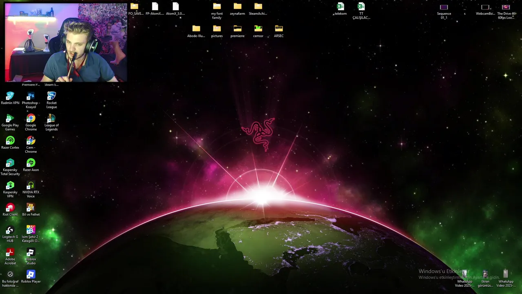Open Google Play Games shortcut
The height and width of the screenshot is (294, 522).
pyautogui.click(x=10, y=123)
